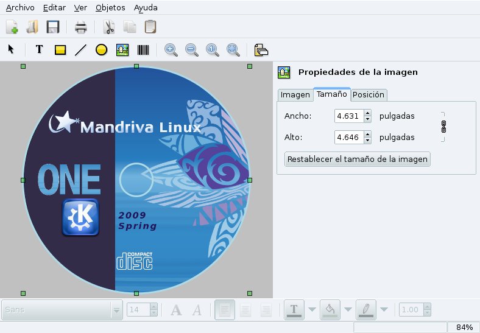The image size is (480, 333).
Task: Choose the Text object tool
Action: pos(39,49)
